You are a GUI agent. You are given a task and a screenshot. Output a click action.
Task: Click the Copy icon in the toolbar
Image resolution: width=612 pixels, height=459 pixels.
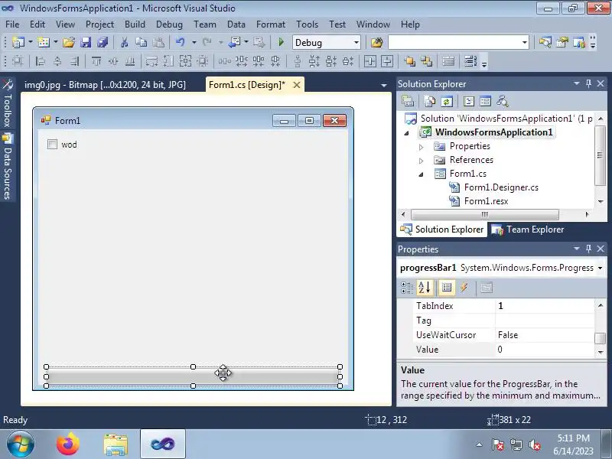coord(141,42)
